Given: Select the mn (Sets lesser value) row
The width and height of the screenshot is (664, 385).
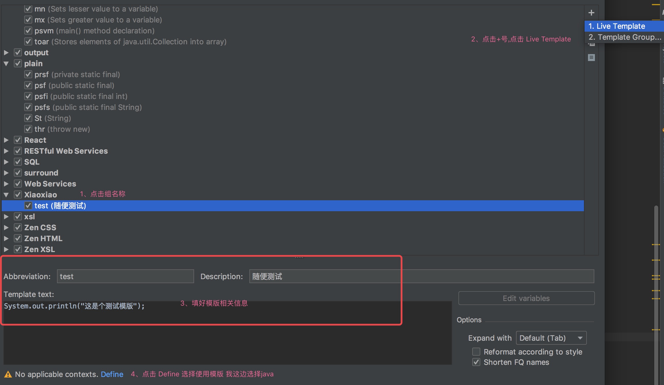Looking at the screenshot, I should click(293, 9).
